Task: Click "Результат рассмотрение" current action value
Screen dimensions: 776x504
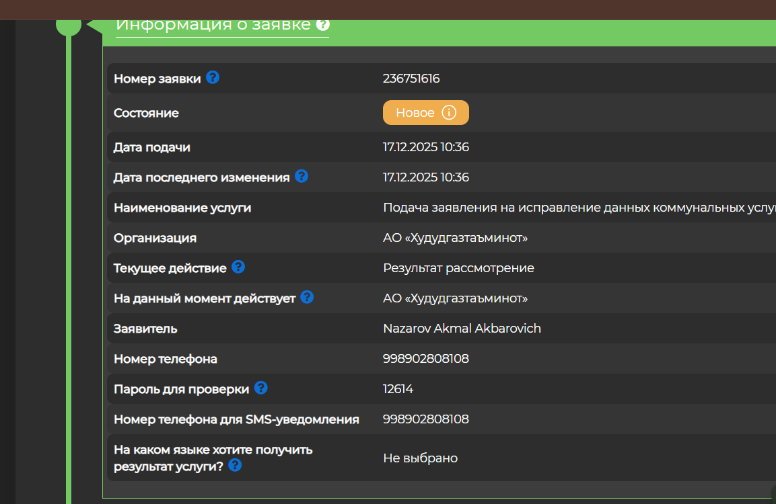Action: (458, 268)
